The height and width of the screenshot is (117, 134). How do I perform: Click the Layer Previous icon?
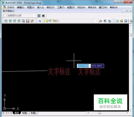105,21
